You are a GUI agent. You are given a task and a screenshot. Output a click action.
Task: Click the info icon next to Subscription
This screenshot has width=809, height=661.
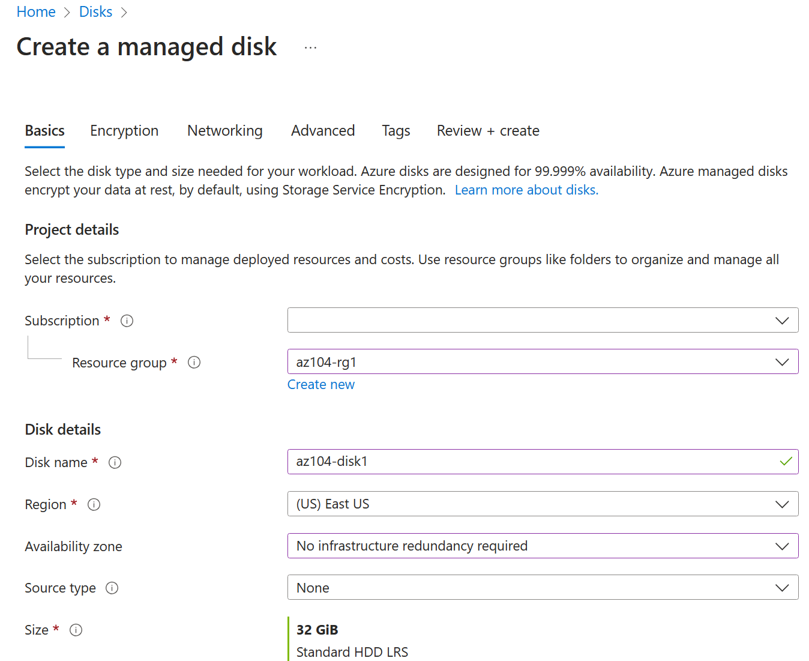tap(127, 321)
